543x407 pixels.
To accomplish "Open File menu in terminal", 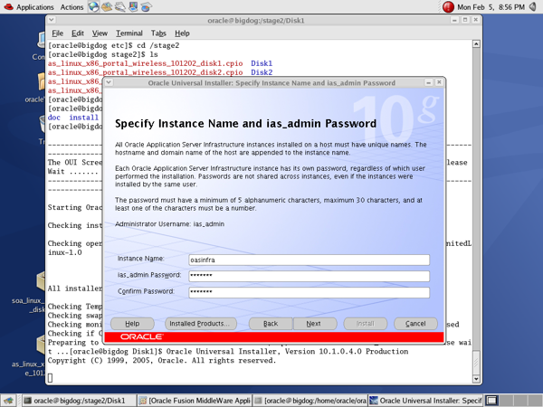I will 57,33.
